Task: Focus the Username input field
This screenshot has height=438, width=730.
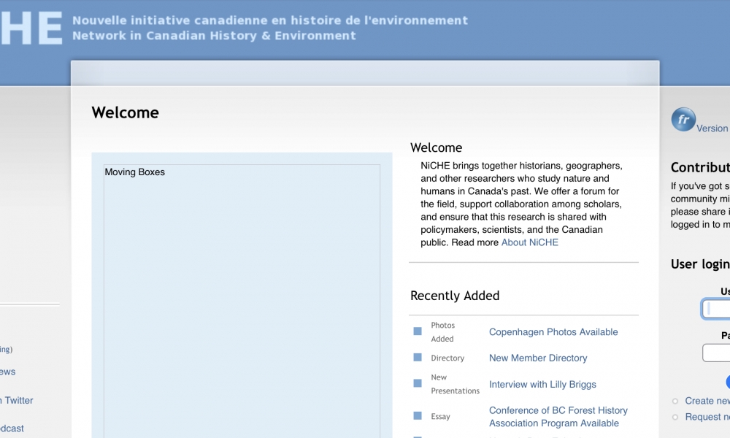Action: pyautogui.click(x=717, y=309)
